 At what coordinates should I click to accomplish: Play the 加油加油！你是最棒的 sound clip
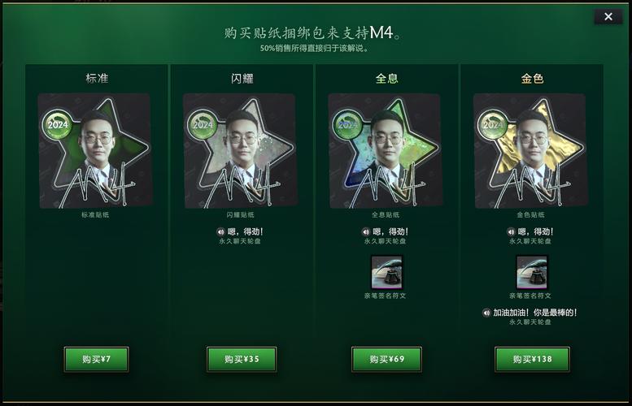(486, 313)
